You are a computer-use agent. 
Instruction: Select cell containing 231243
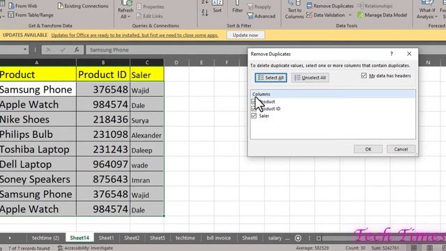[103, 149]
